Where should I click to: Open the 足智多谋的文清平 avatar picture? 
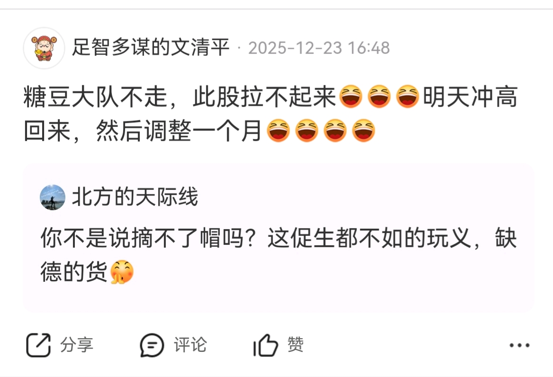[44, 48]
